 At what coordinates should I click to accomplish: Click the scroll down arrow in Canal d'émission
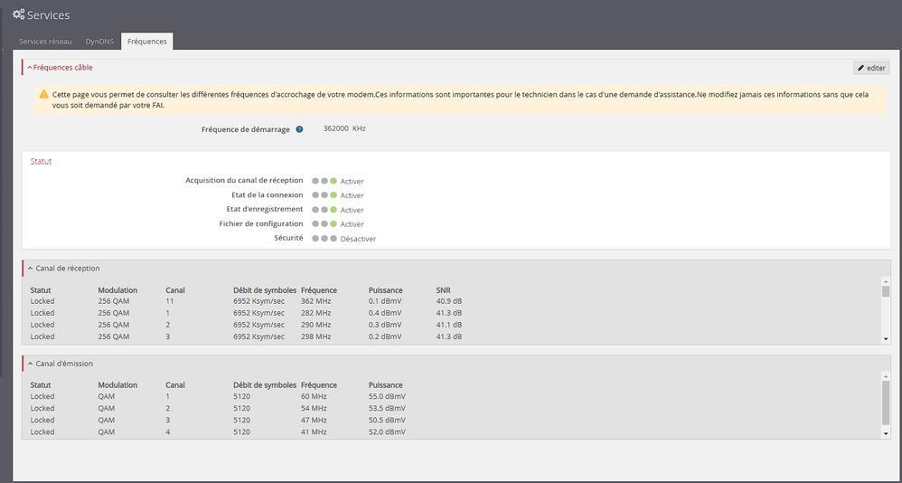coord(885,433)
